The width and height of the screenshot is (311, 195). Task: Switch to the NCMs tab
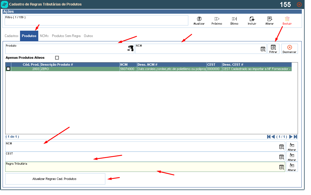pos(44,36)
